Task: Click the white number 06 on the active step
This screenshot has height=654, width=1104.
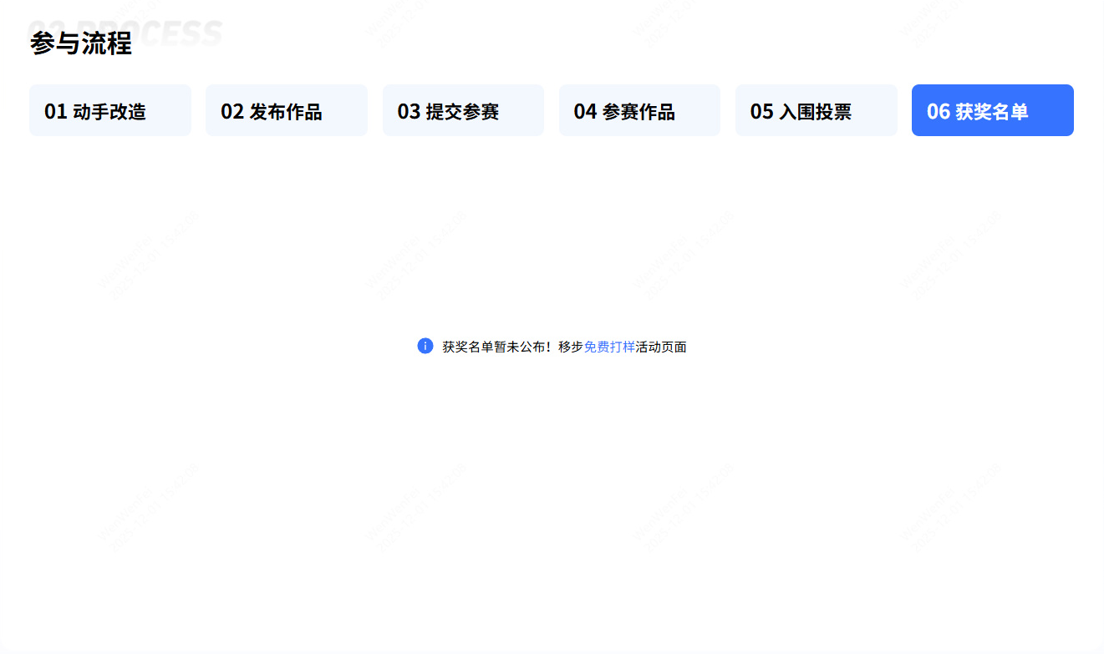Action: click(938, 111)
